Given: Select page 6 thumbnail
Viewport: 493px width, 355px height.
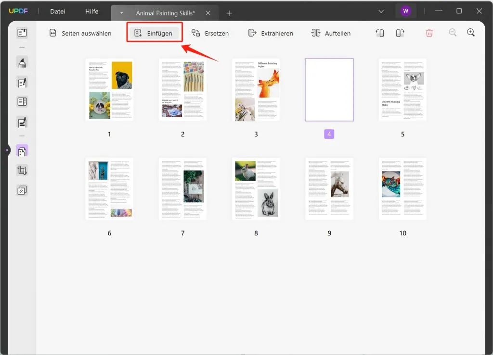Looking at the screenshot, I should click(109, 189).
